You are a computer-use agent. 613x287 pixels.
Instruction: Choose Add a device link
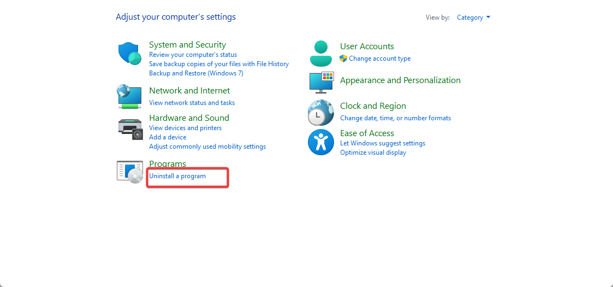coord(168,137)
